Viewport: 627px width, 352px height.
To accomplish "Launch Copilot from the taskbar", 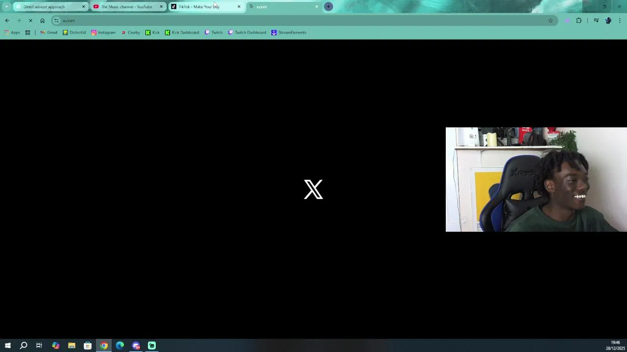I will pyautogui.click(x=55, y=346).
